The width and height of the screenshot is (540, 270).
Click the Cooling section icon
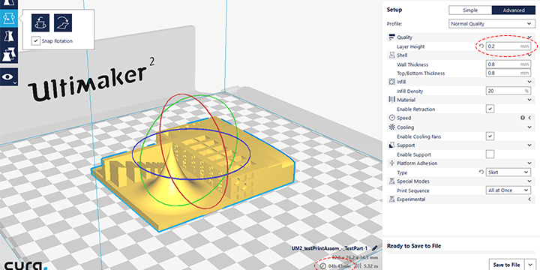tap(391, 127)
